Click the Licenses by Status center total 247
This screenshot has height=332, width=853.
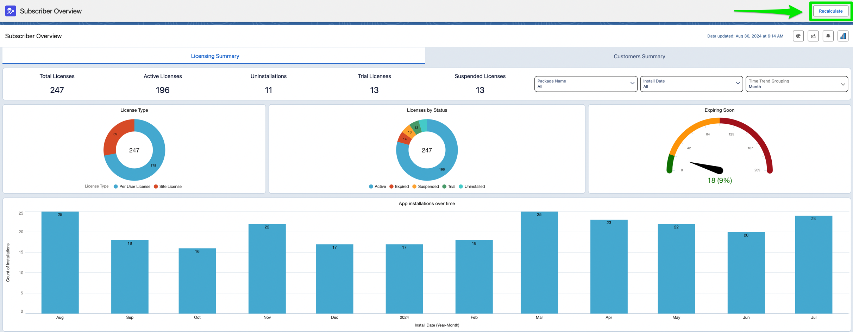(x=427, y=150)
